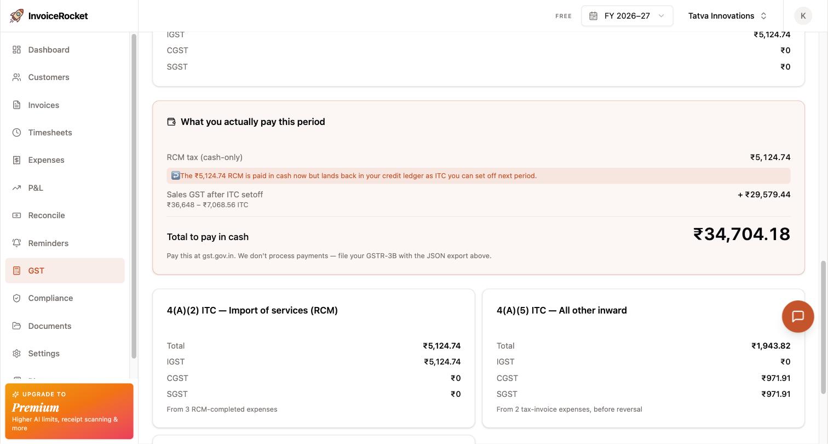
Task: Open the FY 2026–27 year dropdown
Action: 627,16
